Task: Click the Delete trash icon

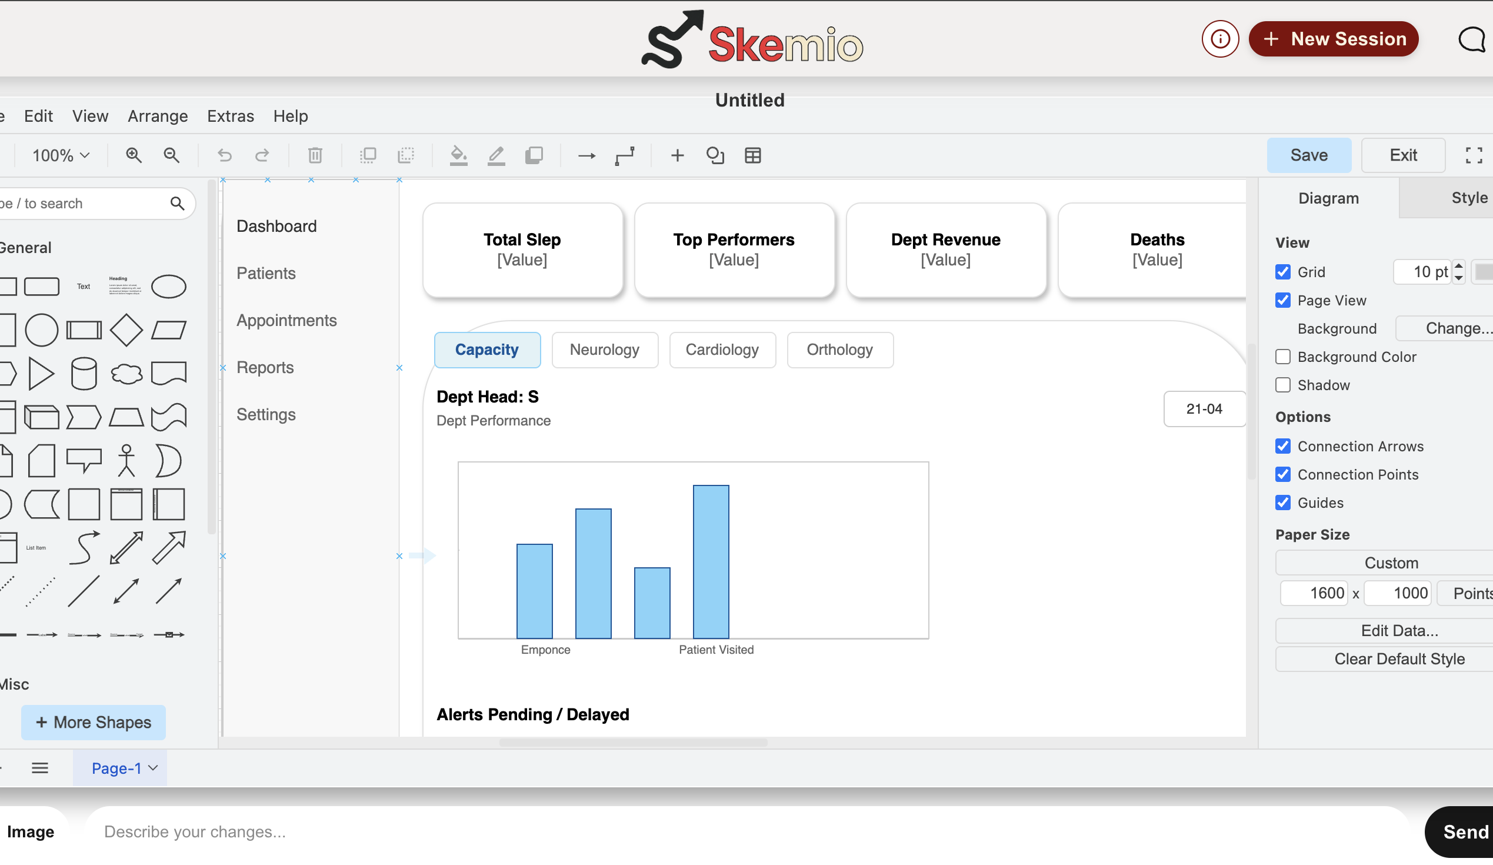Action: tap(314, 155)
